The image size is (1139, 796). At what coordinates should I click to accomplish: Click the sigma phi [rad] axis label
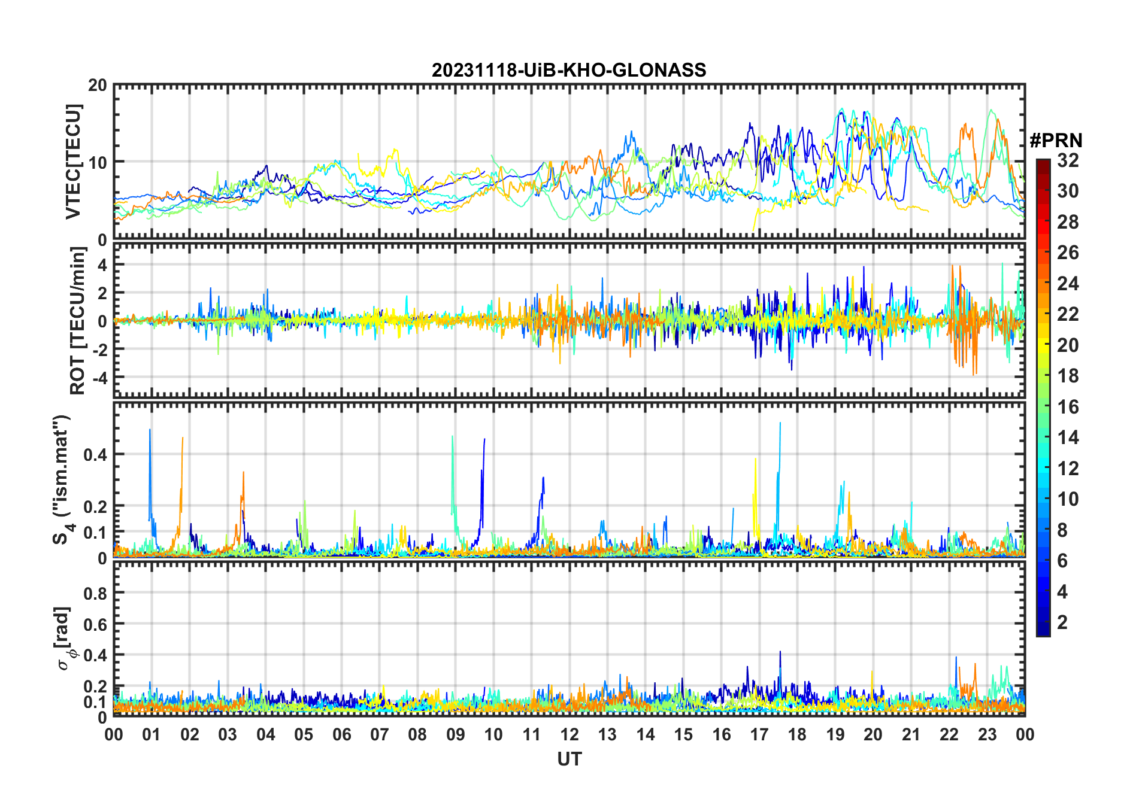point(65,639)
